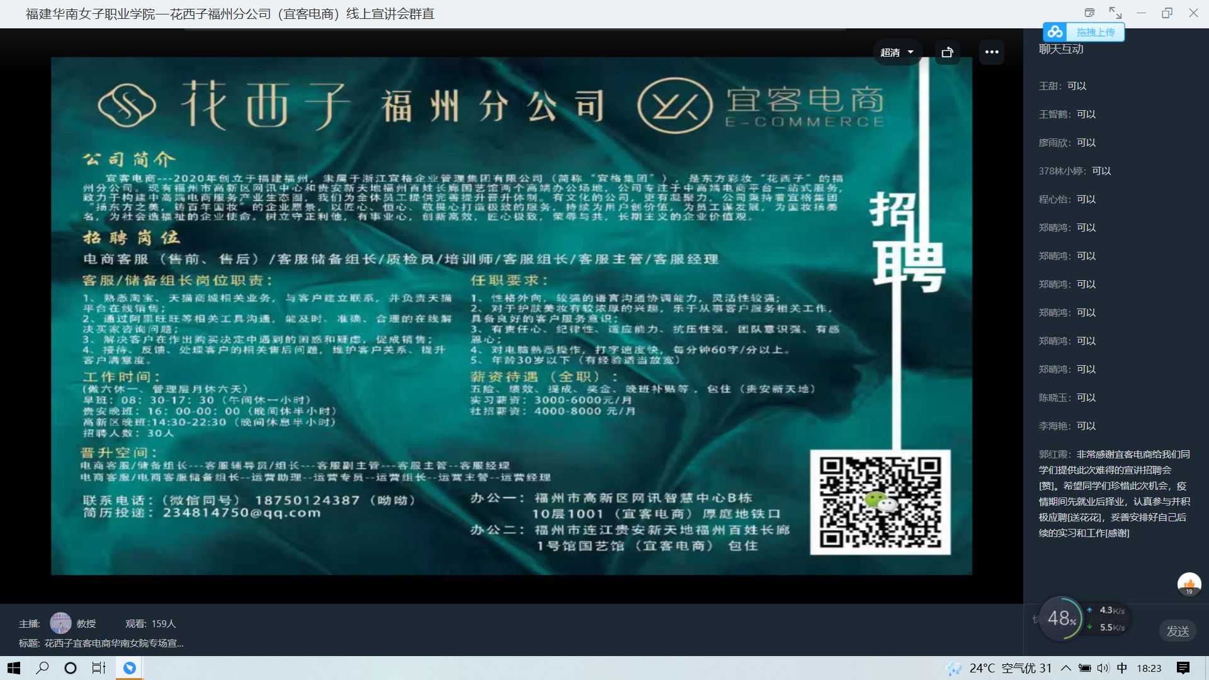Click the always-on-top window icon
Viewport: 1209px width, 680px height.
pyautogui.click(x=1089, y=13)
